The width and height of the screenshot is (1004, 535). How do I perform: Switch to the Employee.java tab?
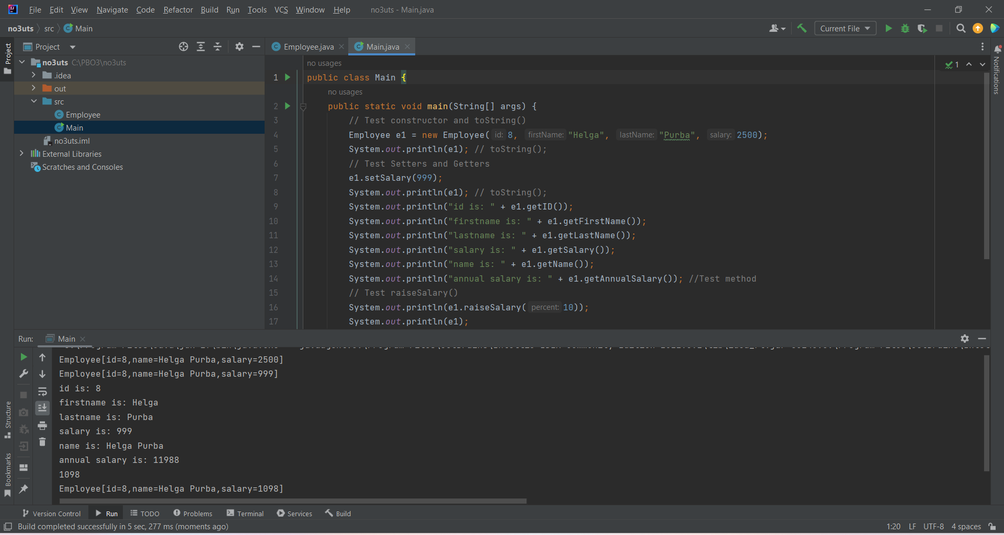pos(307,46)
